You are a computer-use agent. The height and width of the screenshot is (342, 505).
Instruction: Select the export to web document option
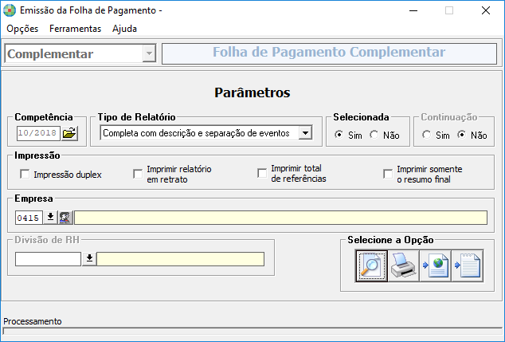435,266
